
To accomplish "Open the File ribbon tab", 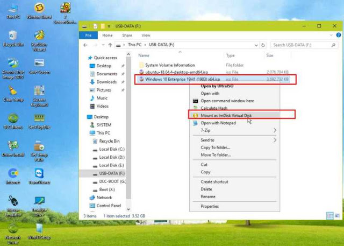I will [88, 36].
